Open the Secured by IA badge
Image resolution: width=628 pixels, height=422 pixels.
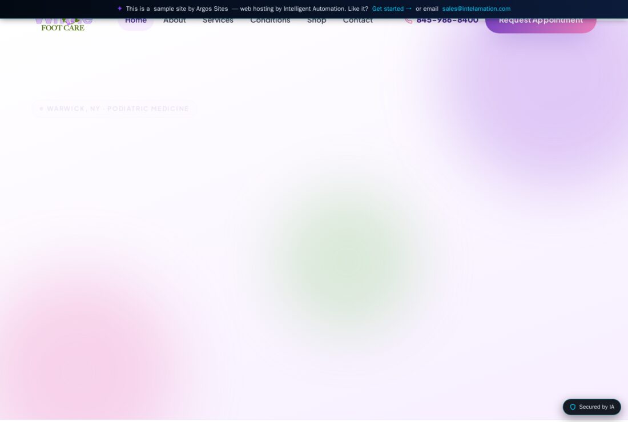tap(591, 407)
